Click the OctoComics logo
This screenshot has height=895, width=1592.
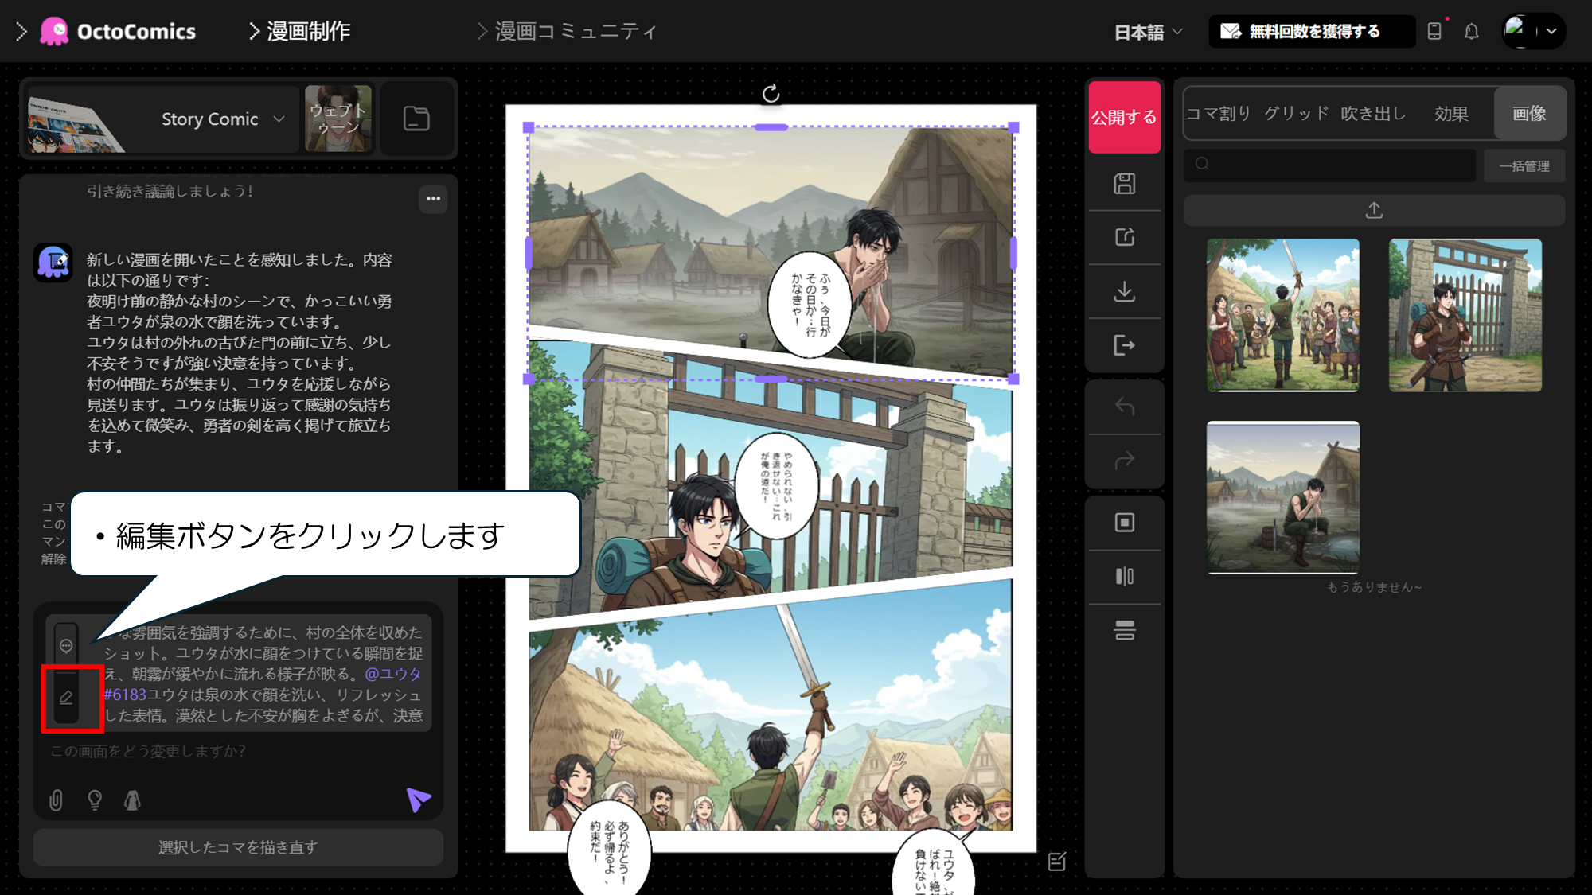pyautogui.click(x=118, y=32)
